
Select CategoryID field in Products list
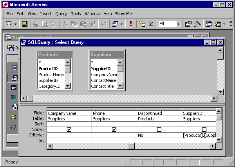(x=49, y=86)
